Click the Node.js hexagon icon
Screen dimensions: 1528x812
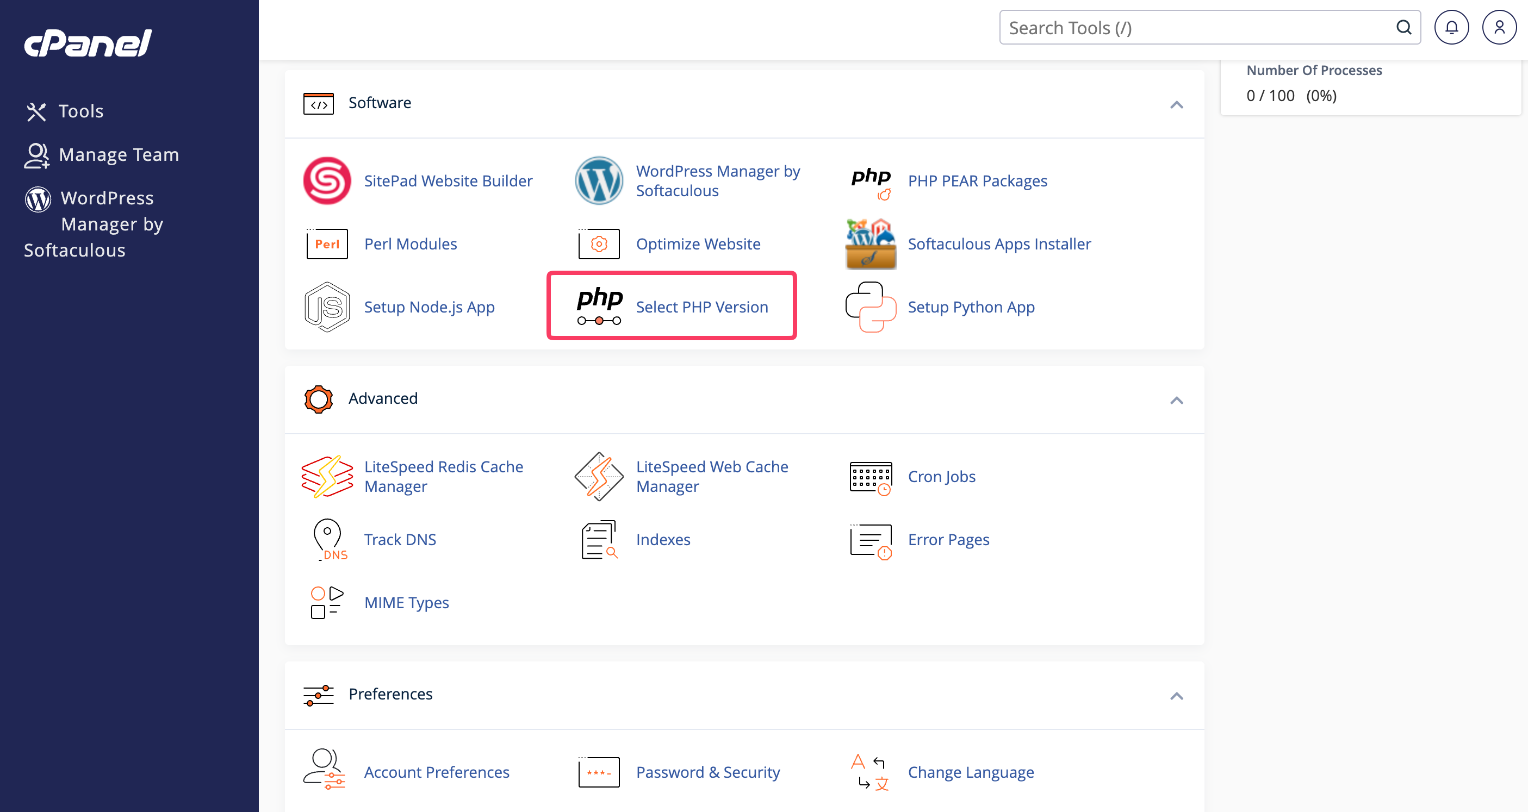(x=327, y=307)
